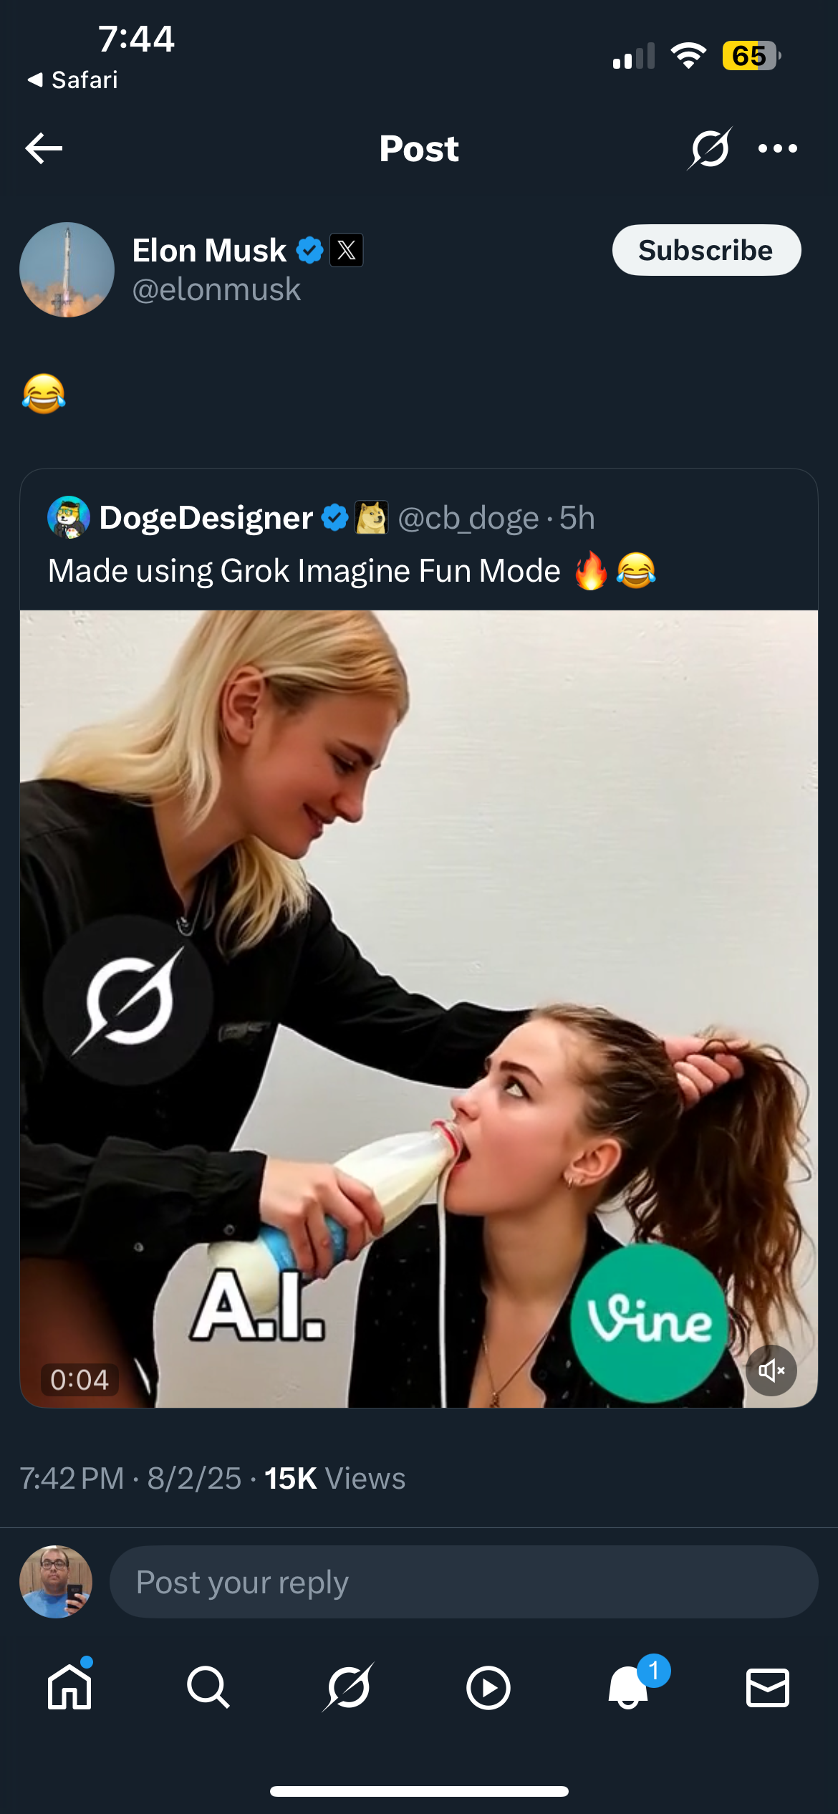Image resolution: width=838 pixels, height=1814 pixels.
Task: Open the three-dot more options menu
Action: [x=778, y=148]
